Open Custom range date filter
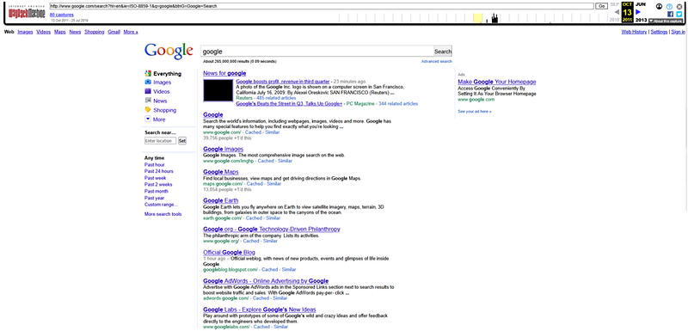688x331 pixels. click(161, 205)
